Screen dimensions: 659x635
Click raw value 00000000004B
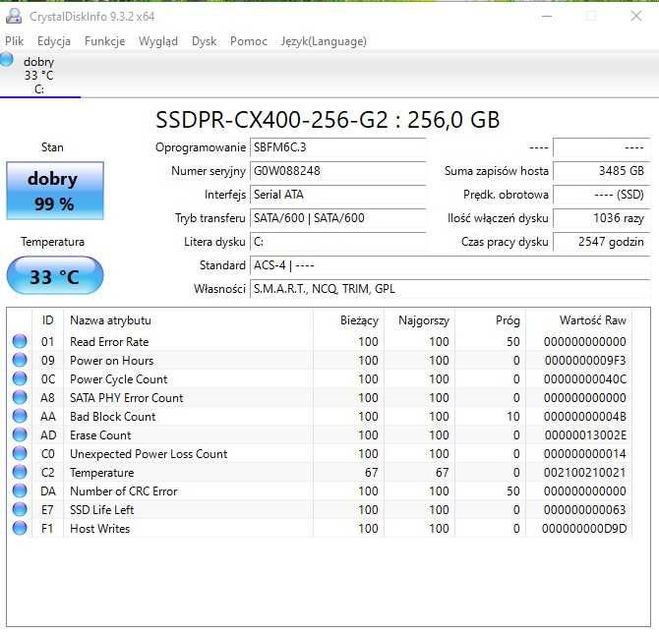click(585, 416)
